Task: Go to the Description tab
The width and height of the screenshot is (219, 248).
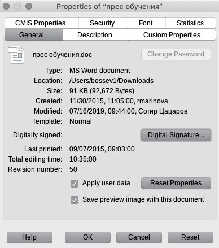Action: (x=95, y=35)
